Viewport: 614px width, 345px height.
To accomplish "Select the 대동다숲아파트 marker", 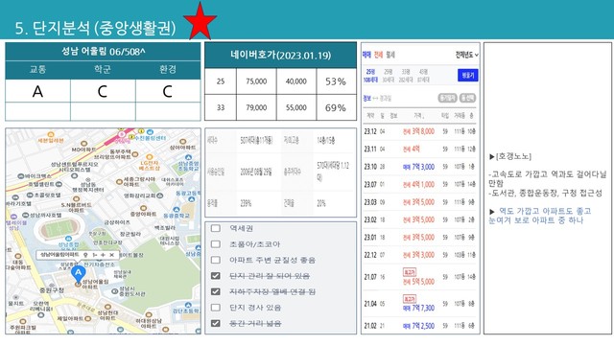I will [x=18, y=256].
